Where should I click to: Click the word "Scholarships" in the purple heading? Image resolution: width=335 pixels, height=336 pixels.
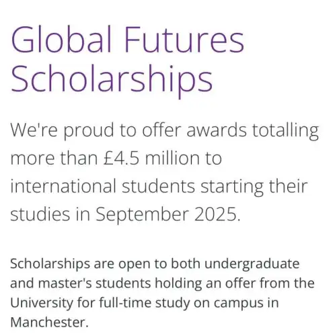112,81
